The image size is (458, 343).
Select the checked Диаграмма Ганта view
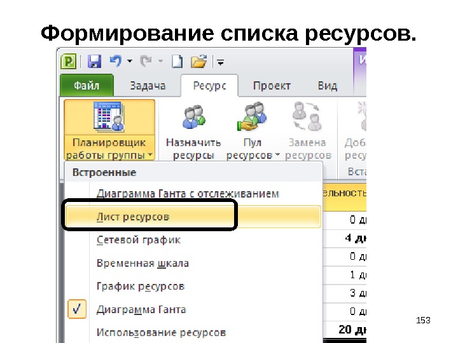click(x=193, y=309)
